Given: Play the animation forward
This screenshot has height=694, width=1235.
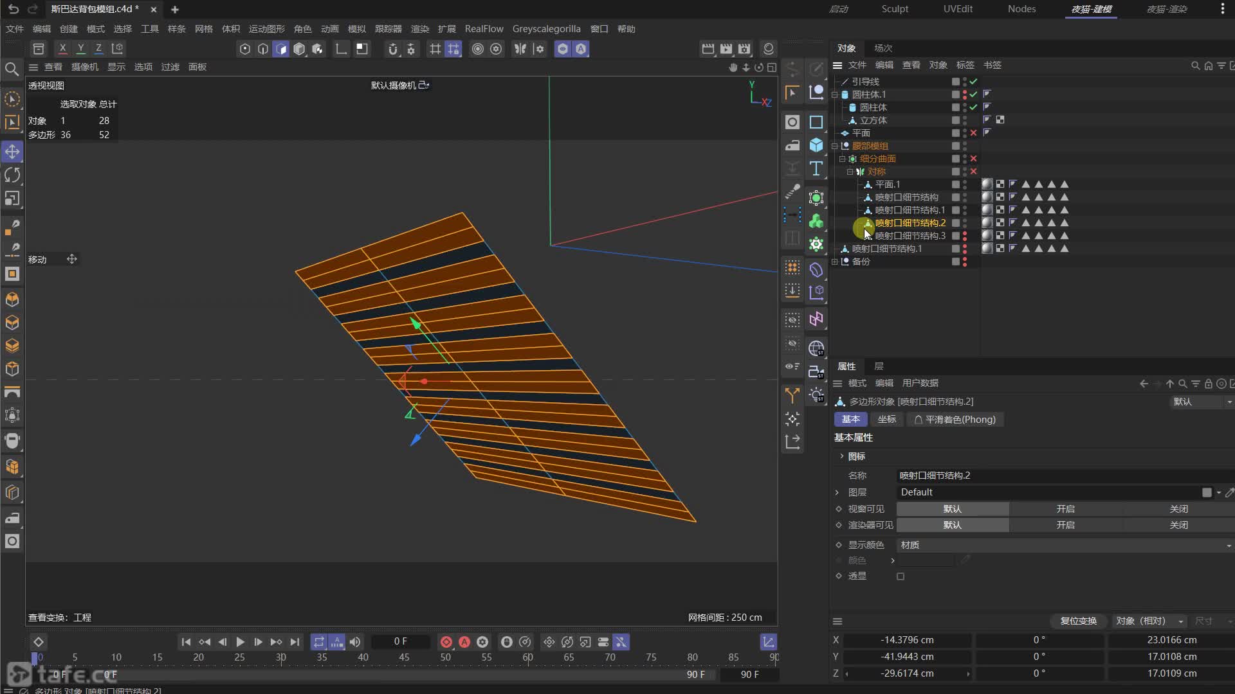Looking at the screenshot, I should (x=240, y=642).
